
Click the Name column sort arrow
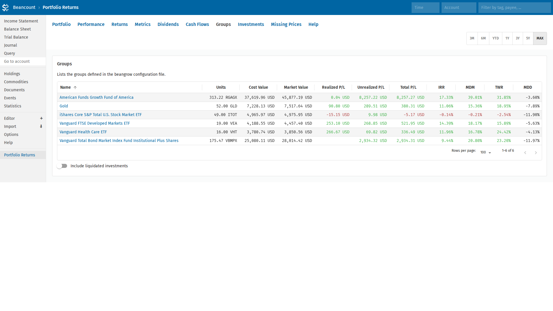pyautogui.click(x=75, y=88)
